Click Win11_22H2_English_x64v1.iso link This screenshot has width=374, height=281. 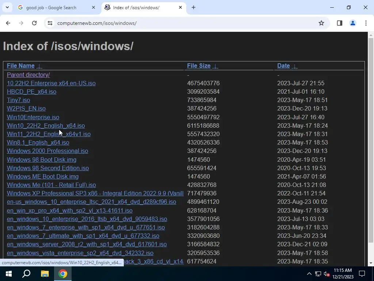[x=49, y=134]
